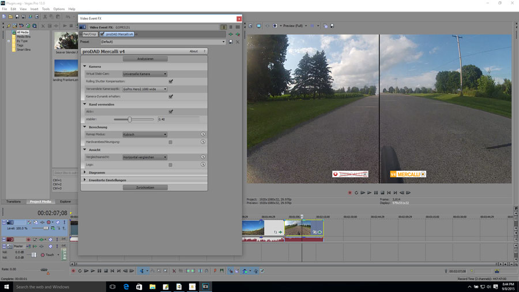This screenshot has height=292, width=519.
Task: Save preview snapshot to file icon
Action: [332, 26]
